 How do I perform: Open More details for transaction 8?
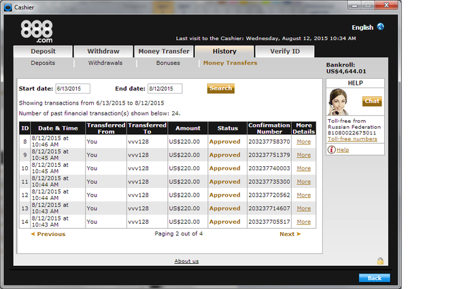point(303,142)
